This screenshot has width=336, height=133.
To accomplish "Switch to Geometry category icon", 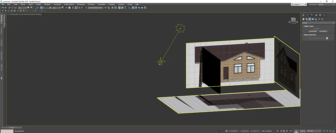I will 304,19.
